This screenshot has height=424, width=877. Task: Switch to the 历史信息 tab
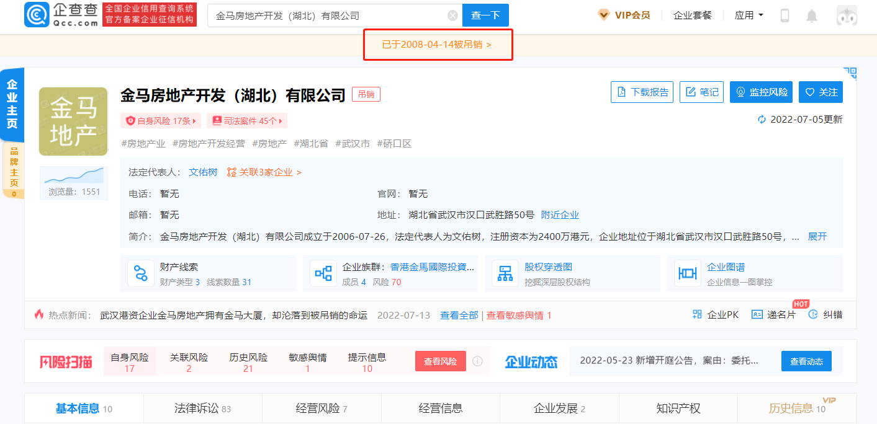pos(797,409)
